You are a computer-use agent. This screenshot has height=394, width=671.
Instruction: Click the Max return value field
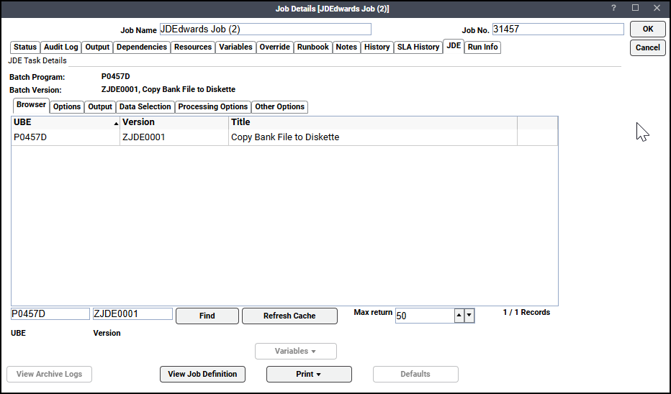tap(425, 316)
